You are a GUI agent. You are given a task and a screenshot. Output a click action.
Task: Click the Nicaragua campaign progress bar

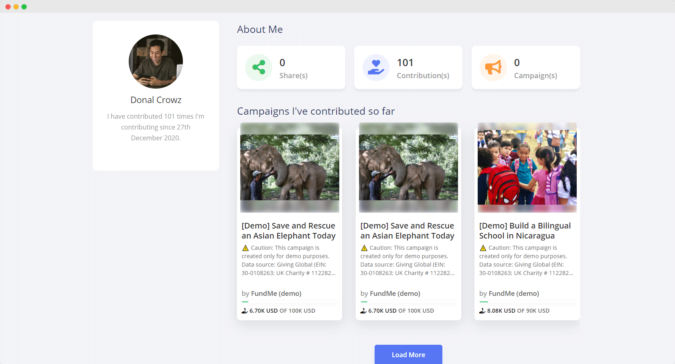point(527,302)
